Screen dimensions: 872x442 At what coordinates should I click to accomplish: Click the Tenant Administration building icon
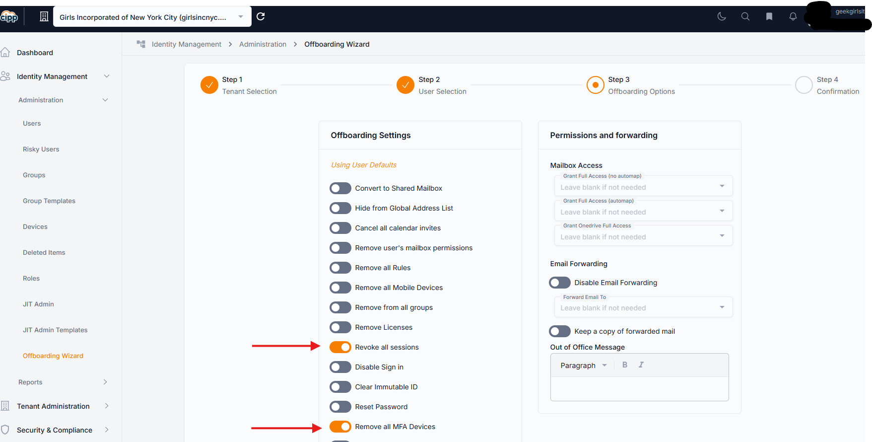point(5,406)
